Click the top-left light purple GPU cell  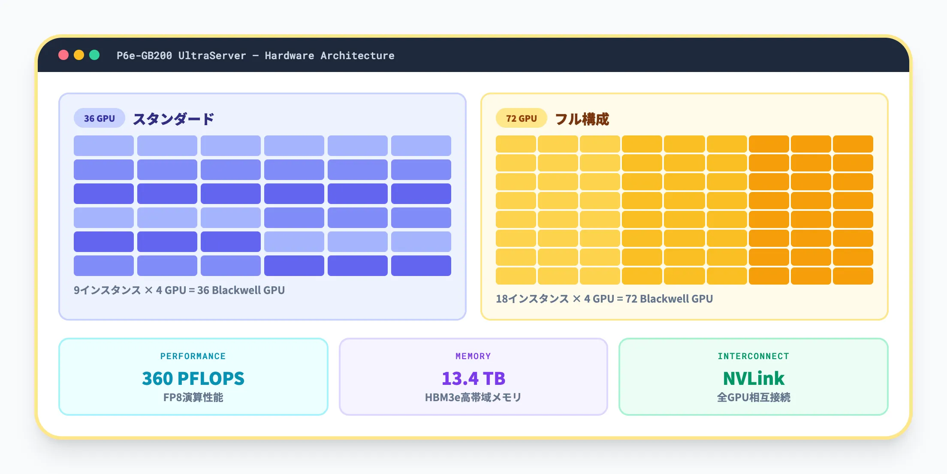click(103, 145)
